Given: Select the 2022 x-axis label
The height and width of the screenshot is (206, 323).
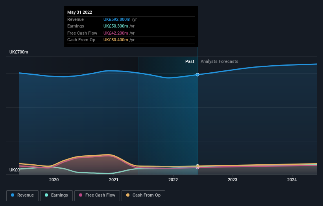Looking at the screenshot, I should [173, 180].
